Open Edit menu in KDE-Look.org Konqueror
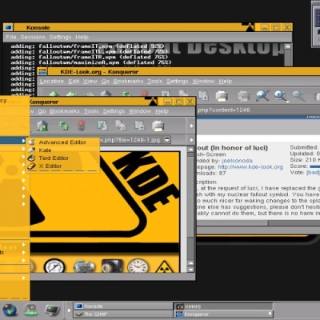Image resolution: width=320 pixels, height=320 pixels. (74, 81)
